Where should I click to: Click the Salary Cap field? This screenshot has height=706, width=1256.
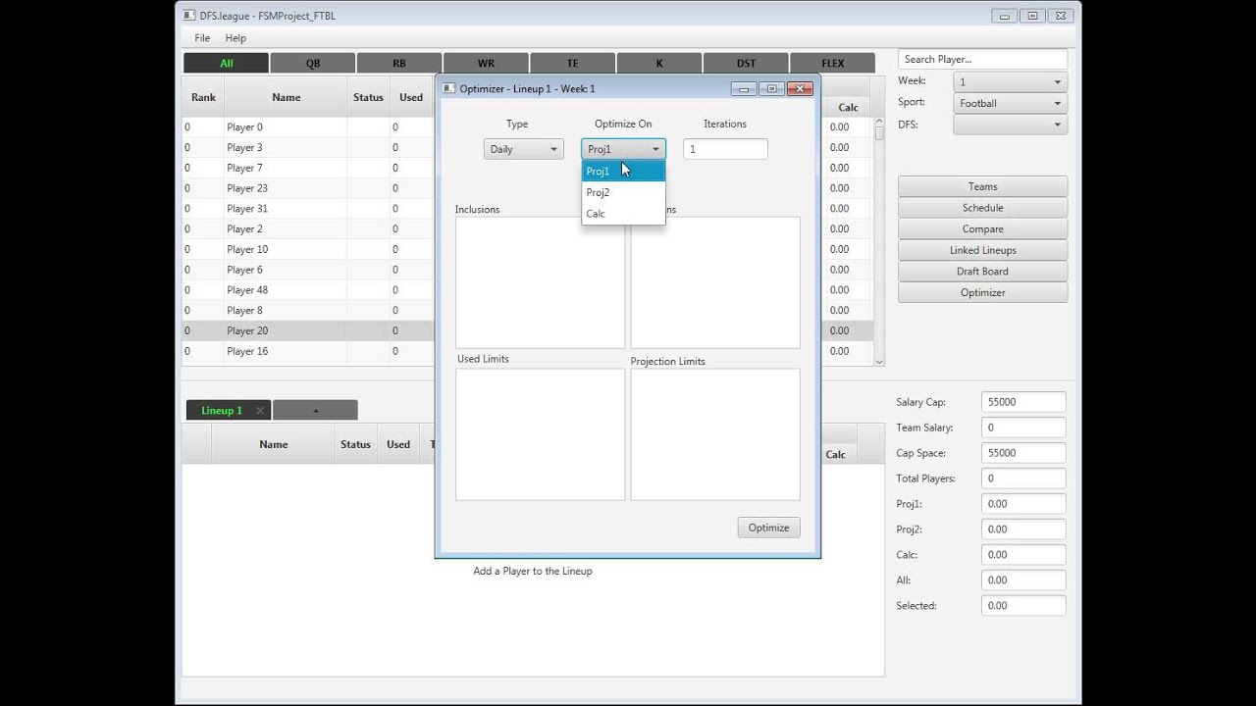(x=1023, y=402)
